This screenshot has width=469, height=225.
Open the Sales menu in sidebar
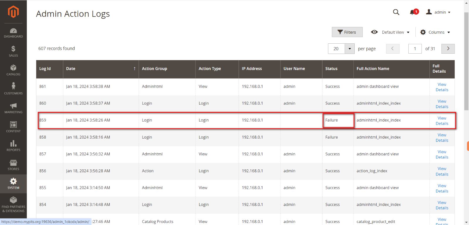pos(13,51)
